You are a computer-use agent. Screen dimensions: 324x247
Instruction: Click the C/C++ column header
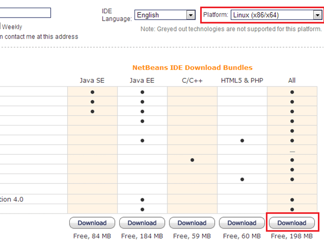[x=192, y=80]
